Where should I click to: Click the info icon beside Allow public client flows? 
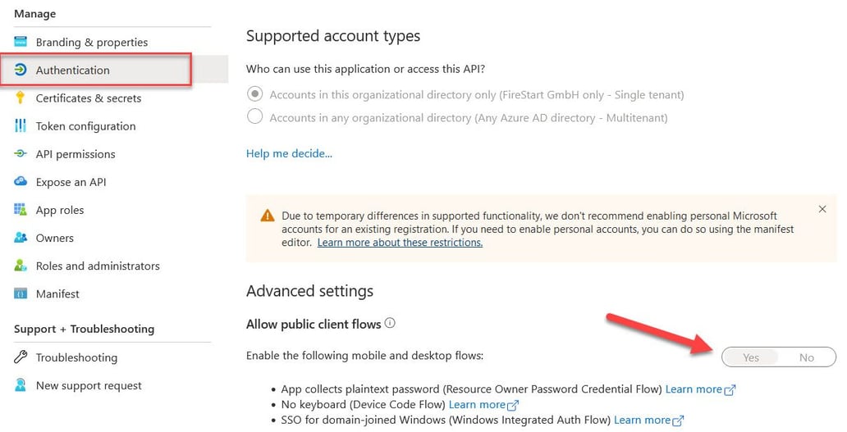point(390,323)
